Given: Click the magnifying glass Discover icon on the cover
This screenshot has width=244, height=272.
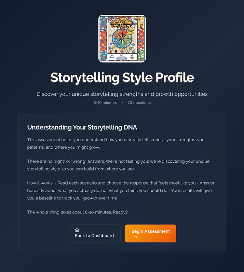Looking at the screenshot, I should click(111, 55).
